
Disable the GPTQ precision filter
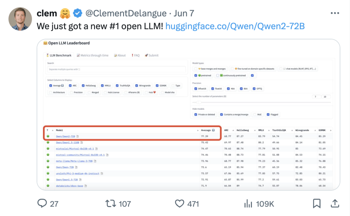253,88
